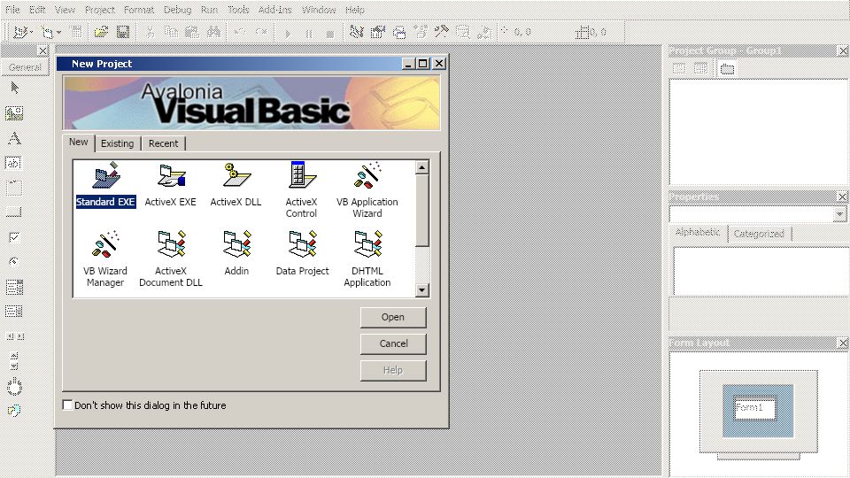The image size is (850, 478).
Task: Open the Properties object dropdown
Action: [839, 214]
